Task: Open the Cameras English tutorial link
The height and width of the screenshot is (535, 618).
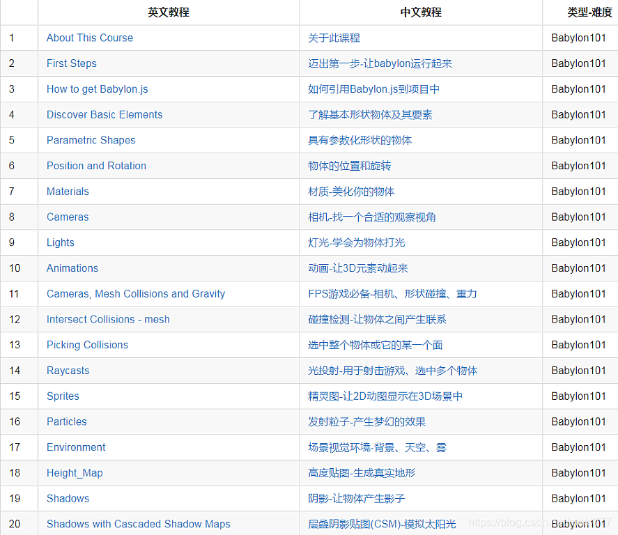Action: tap(68, 217)
